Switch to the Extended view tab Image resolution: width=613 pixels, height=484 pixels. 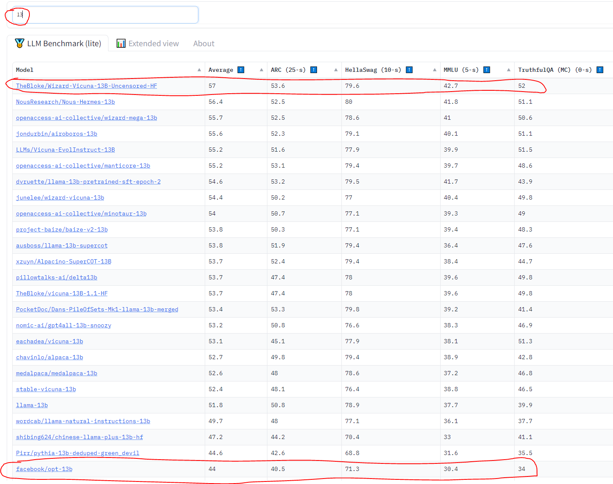point(148,43)
